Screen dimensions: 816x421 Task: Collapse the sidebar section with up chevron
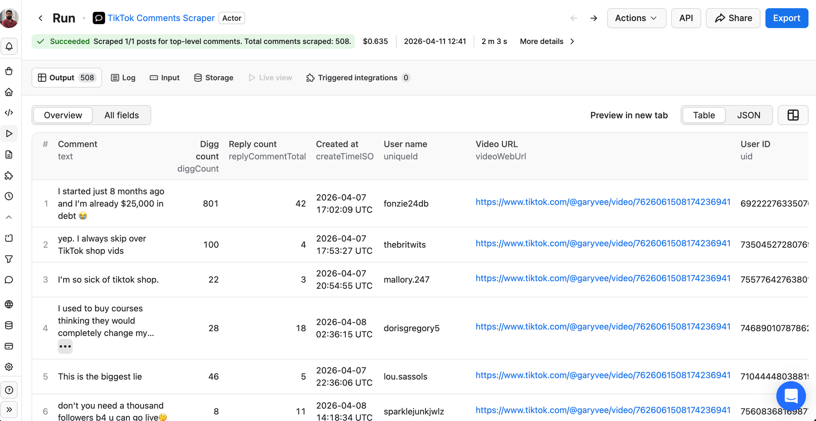[x=9, y=217]
